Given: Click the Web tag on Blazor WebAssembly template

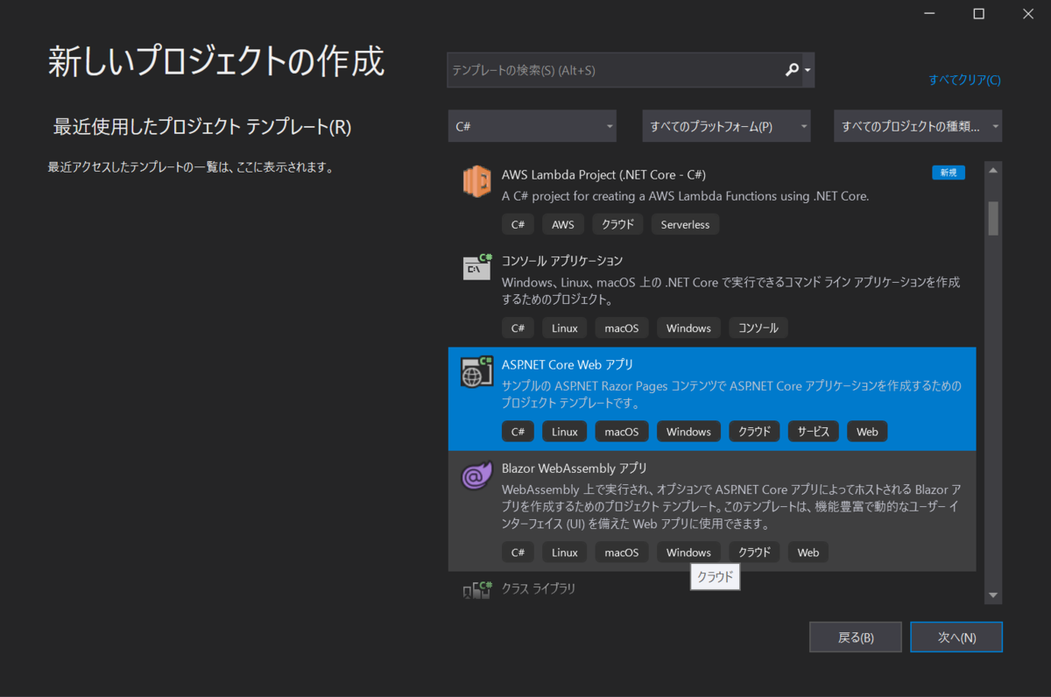Looking at the screenshot, I should (808, 553).
